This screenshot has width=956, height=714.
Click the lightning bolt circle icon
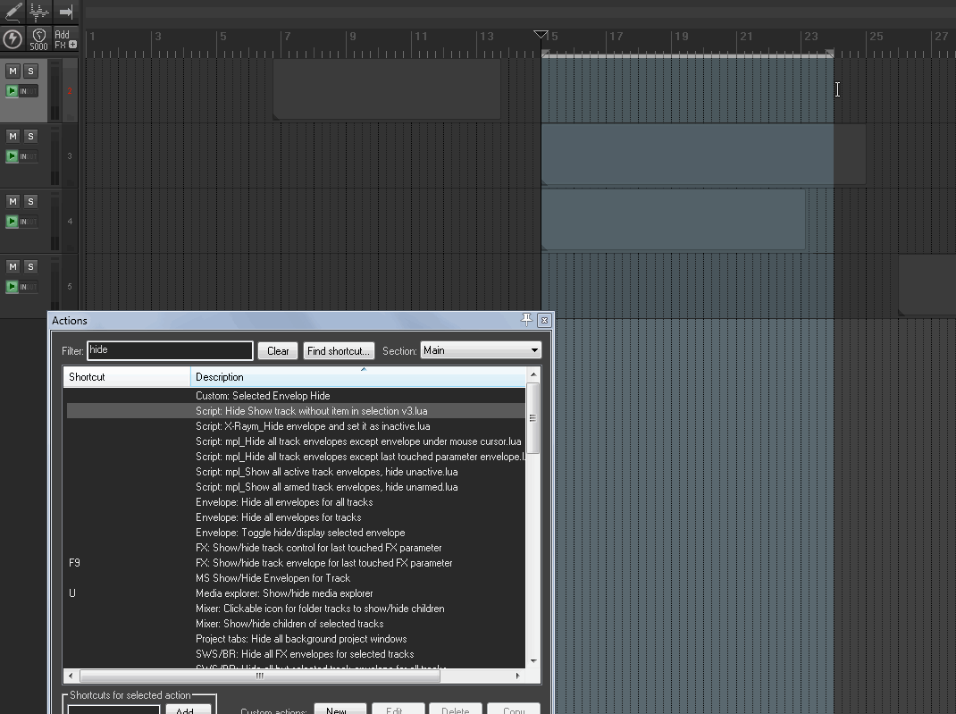click(13, 39)
